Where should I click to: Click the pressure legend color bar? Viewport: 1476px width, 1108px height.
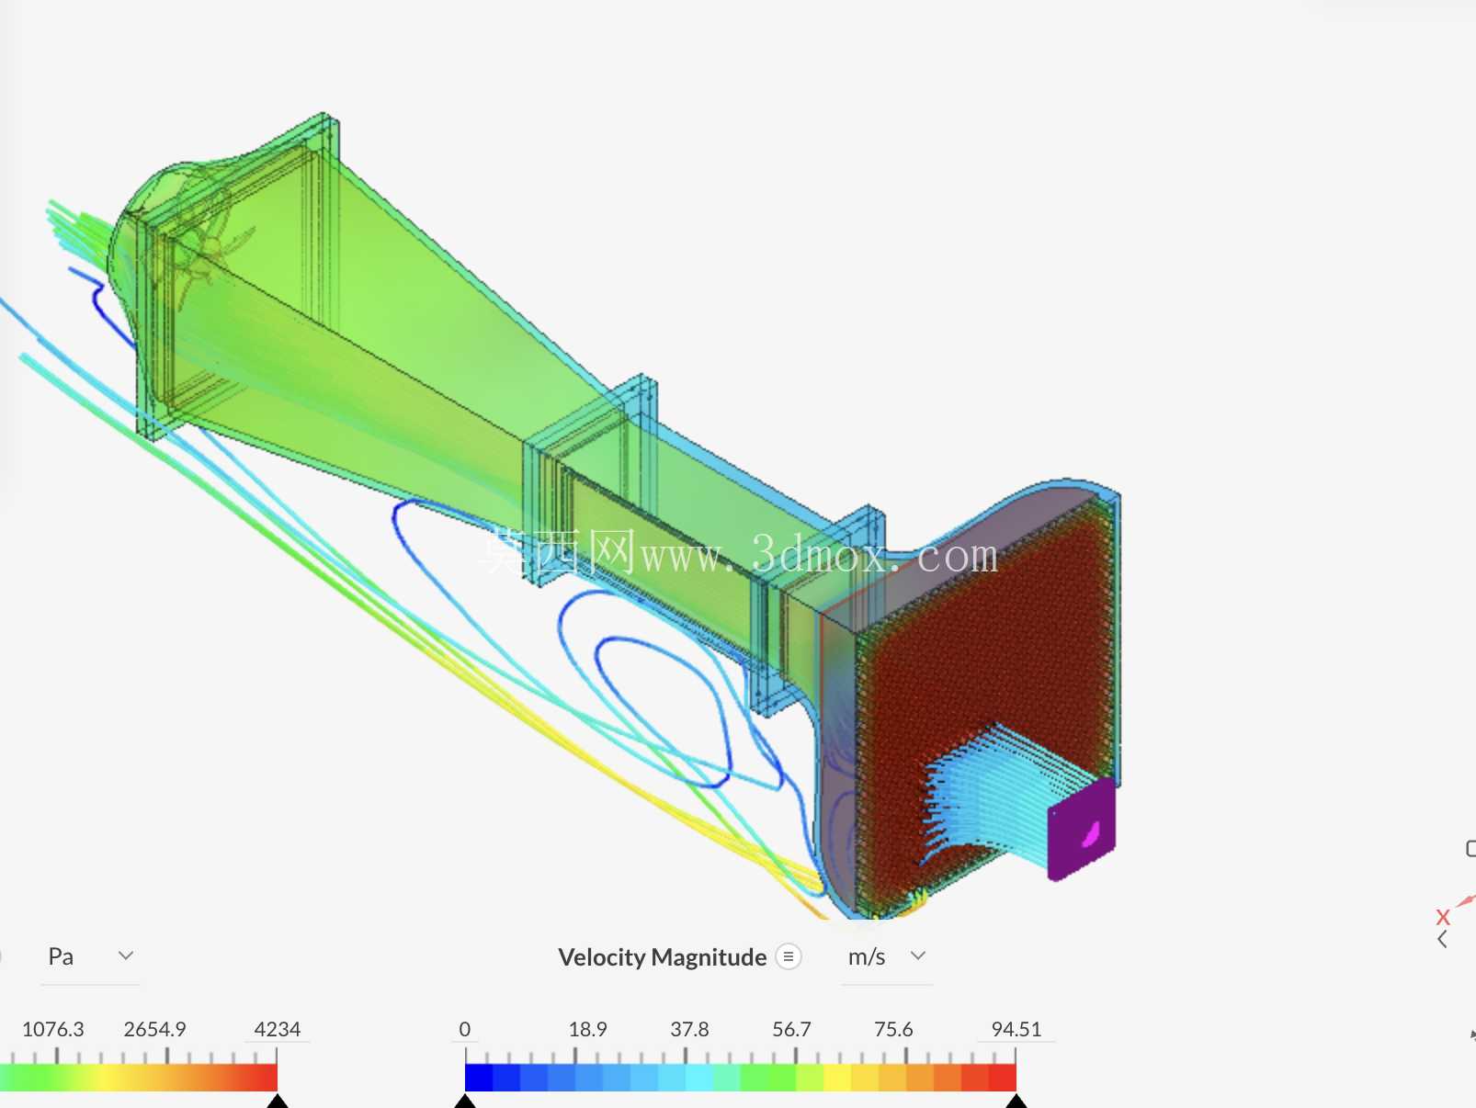point(139,1078)
